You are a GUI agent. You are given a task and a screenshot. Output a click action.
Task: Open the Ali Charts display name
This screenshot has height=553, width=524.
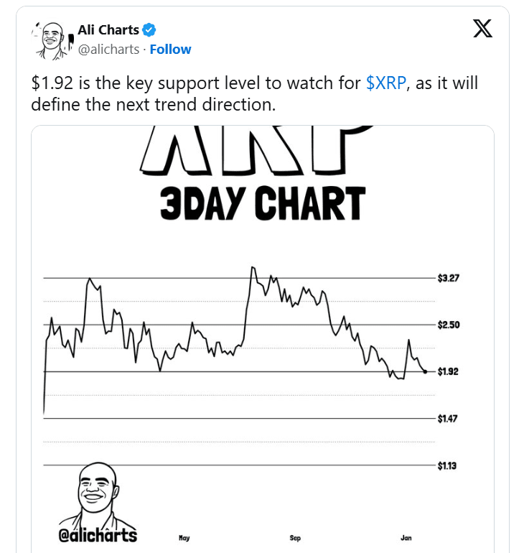pyautogui.click(x=108, y=30)
